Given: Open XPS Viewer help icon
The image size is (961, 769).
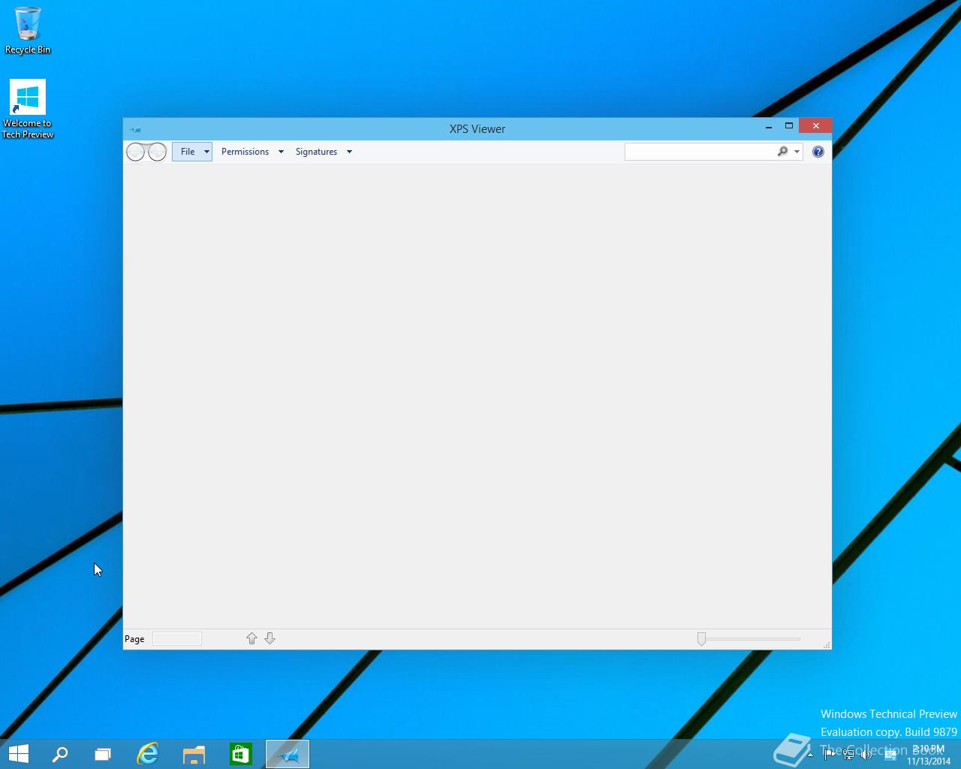Looking at the screenshot, I should pyautogui.click(x=818, y=152).
